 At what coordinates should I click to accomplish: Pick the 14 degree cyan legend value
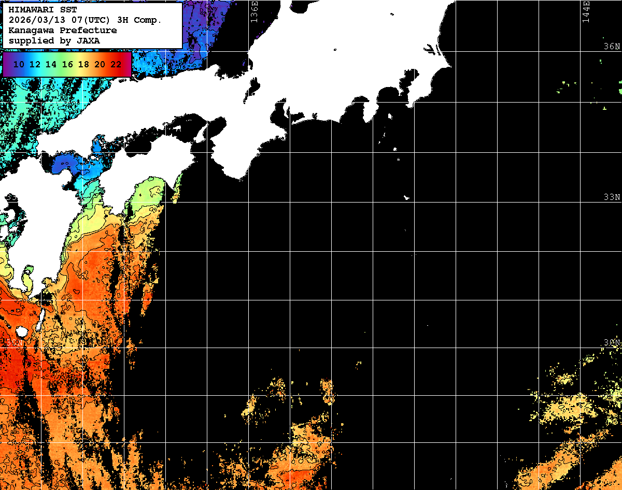click(x=51, y=64)
